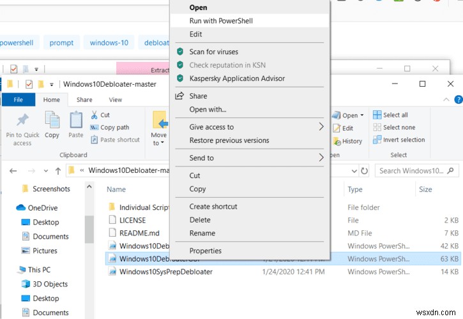The height and width of the screenshot is (319, 463).
Task: Open the Help question mark icon
Action: pos(459,100)
